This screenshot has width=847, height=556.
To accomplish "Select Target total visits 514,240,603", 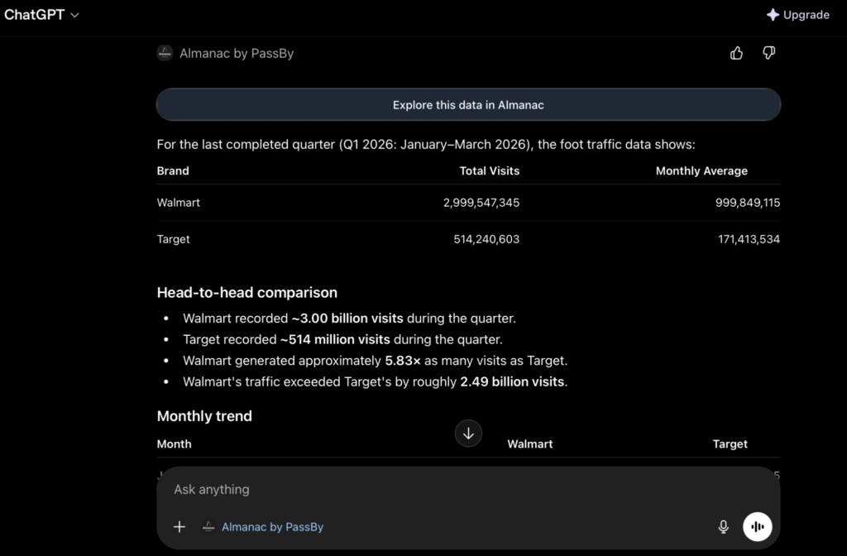I will click(486, 239).
